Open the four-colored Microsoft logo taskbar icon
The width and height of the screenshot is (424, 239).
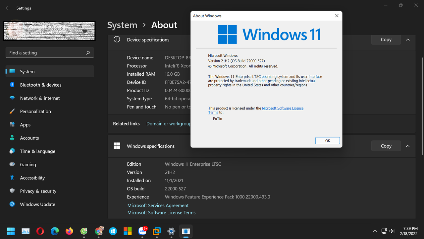coord(128,231)
